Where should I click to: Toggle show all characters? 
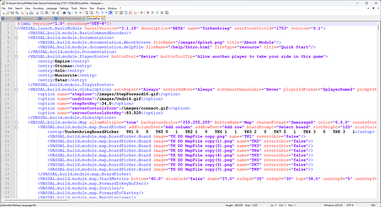(x=102, y=13)
